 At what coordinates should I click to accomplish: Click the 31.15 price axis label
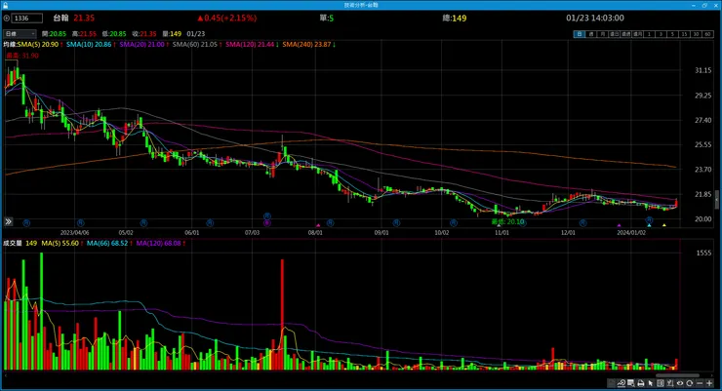point(703,70)
